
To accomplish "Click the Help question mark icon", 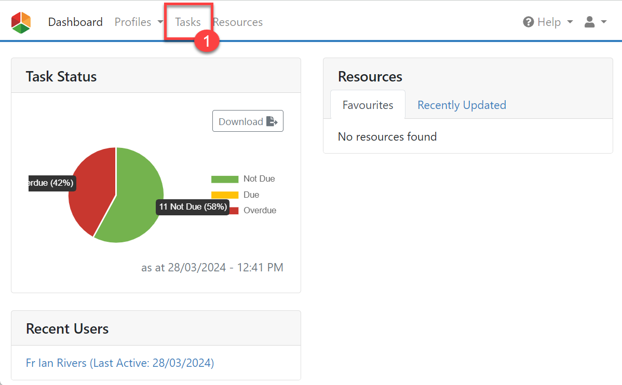I will (529, 22).
